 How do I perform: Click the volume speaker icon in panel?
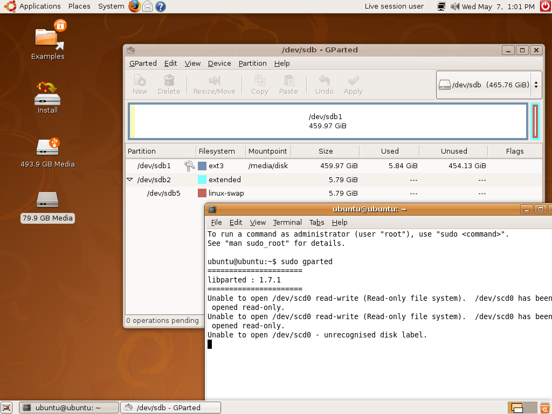tap(455, 6)
